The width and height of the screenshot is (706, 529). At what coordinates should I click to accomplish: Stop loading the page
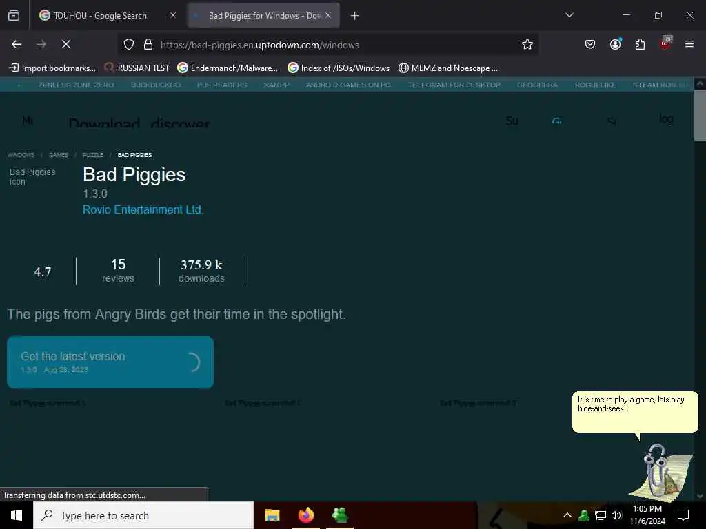point(66,45)
